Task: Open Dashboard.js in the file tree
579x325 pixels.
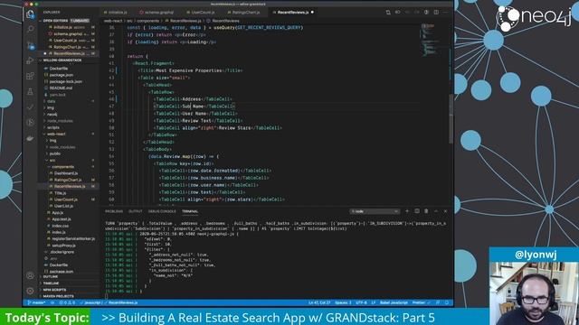Action: click(x=66, y=173)
